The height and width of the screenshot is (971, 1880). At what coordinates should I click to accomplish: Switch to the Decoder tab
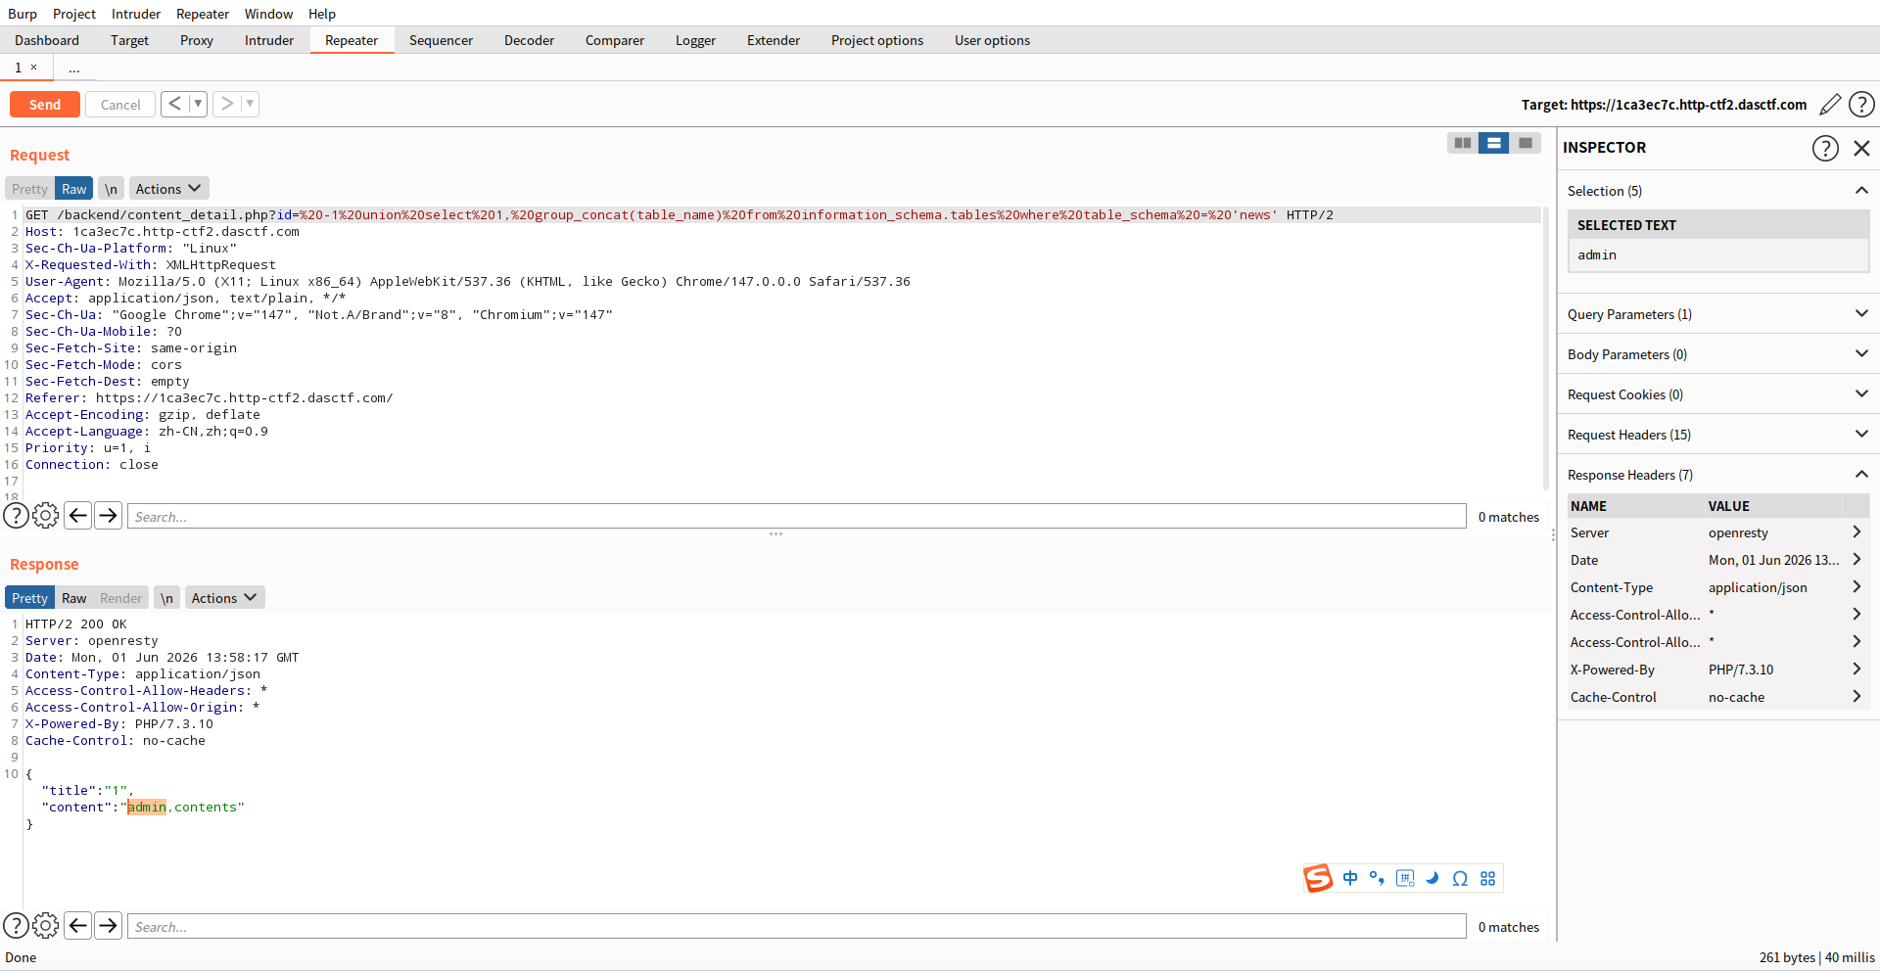pyautogui.click(x=529, y=40)
